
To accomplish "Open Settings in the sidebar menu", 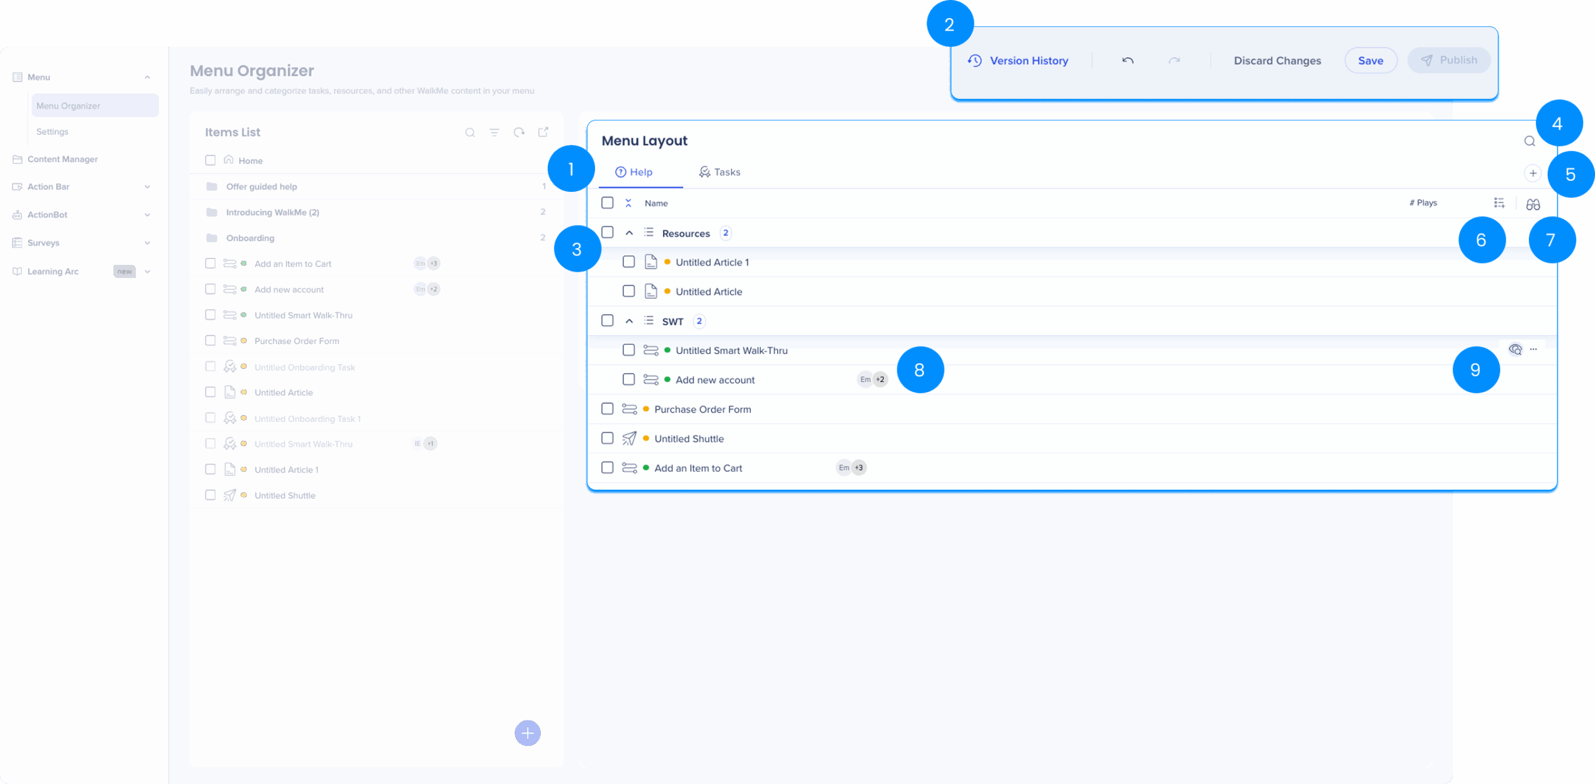I will click(x=52, y=131).
